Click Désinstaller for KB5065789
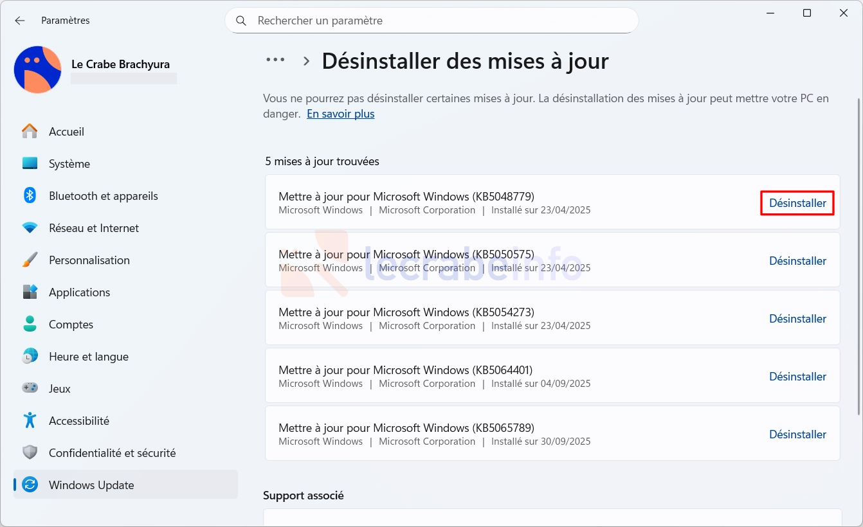 point(797,434)
